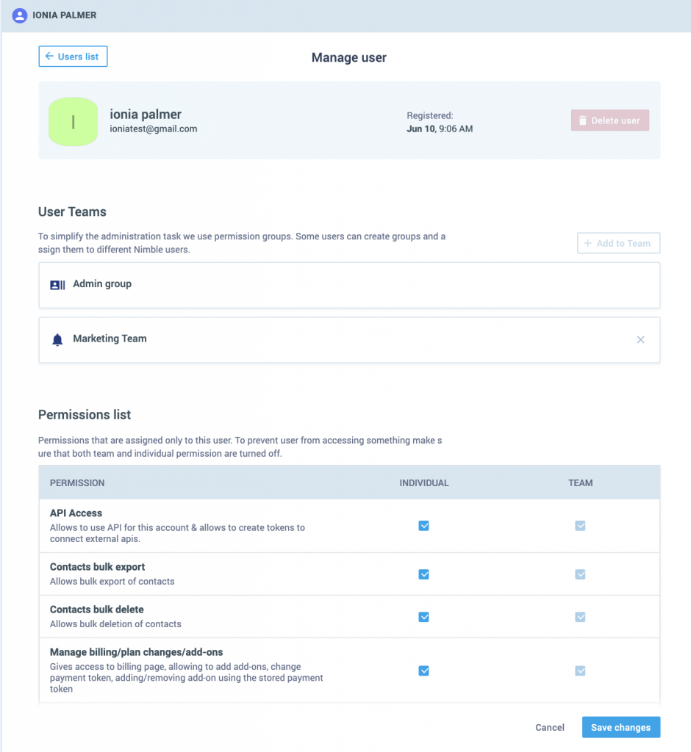
Task: Open the Admin group team row
Action: [348, 285]
